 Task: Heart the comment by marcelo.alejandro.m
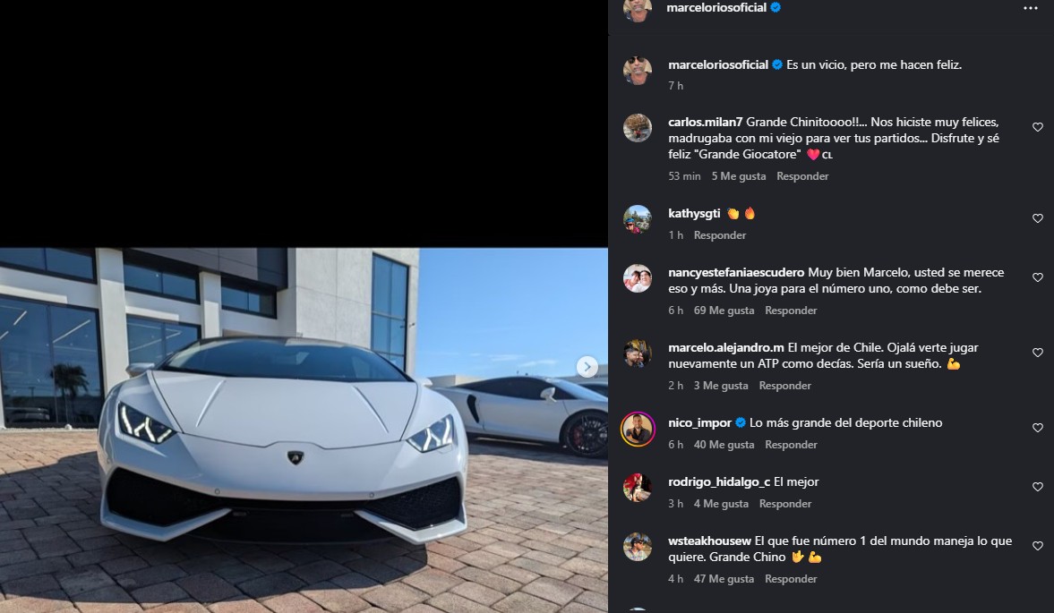[x=1038, y=353]
